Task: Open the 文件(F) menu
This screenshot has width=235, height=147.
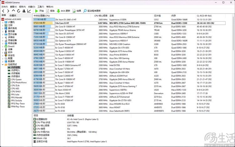Action: click(x=4, y=7)
